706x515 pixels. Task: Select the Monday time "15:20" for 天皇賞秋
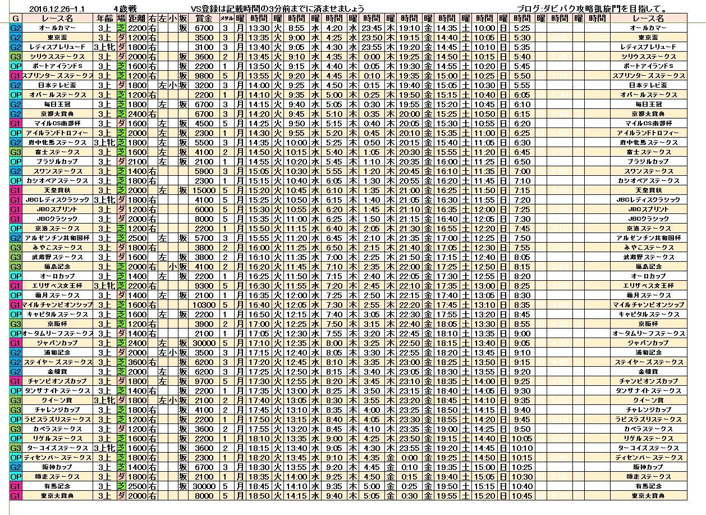pos(259,190)
